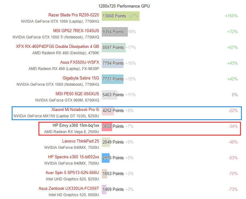Select the ~11% share next to 5463 Points
The height and width of the screenshot is (199, 246).
[130, 95]
